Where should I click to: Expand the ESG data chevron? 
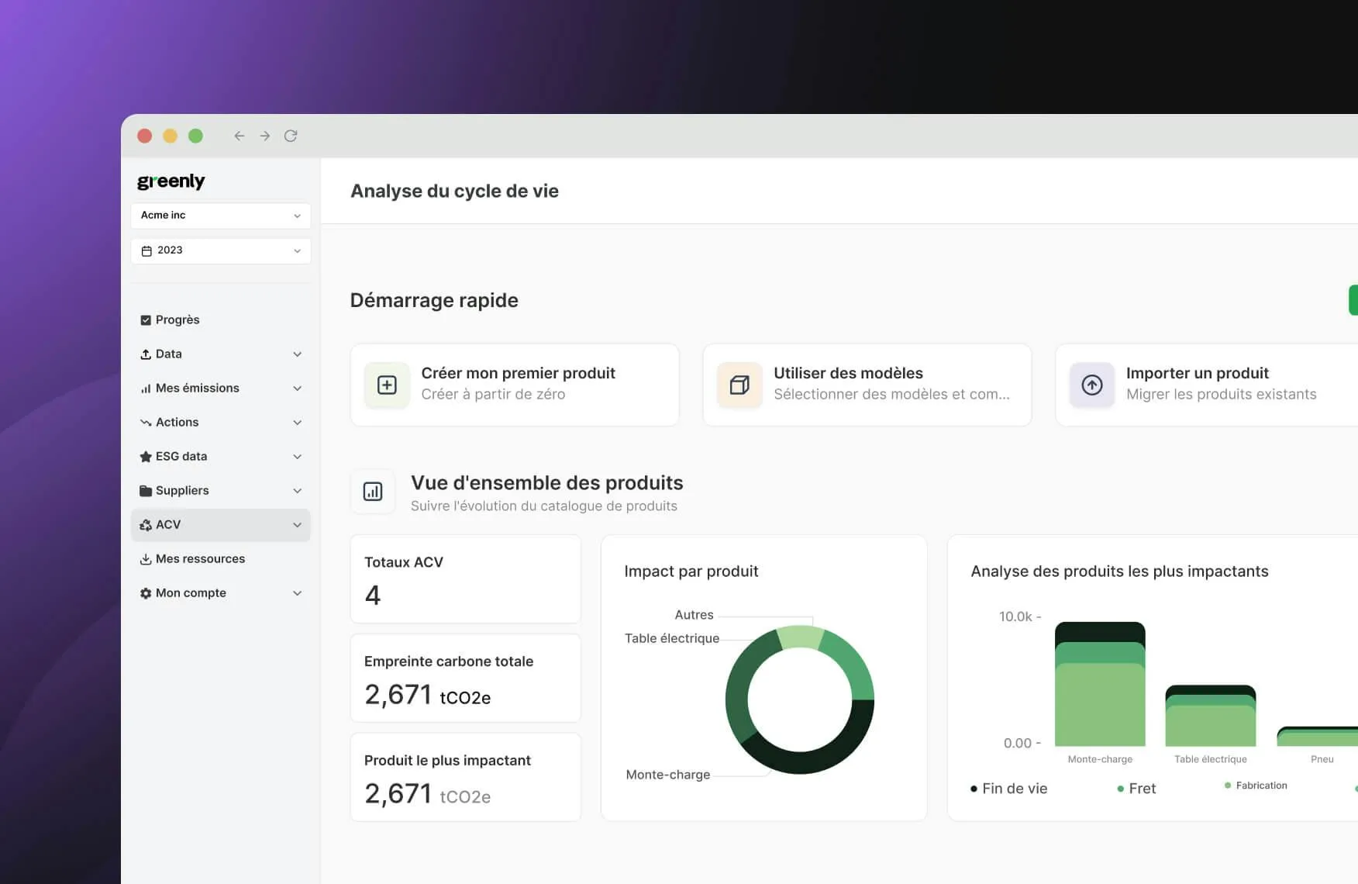pyautogui.click(x=297, y=457)
